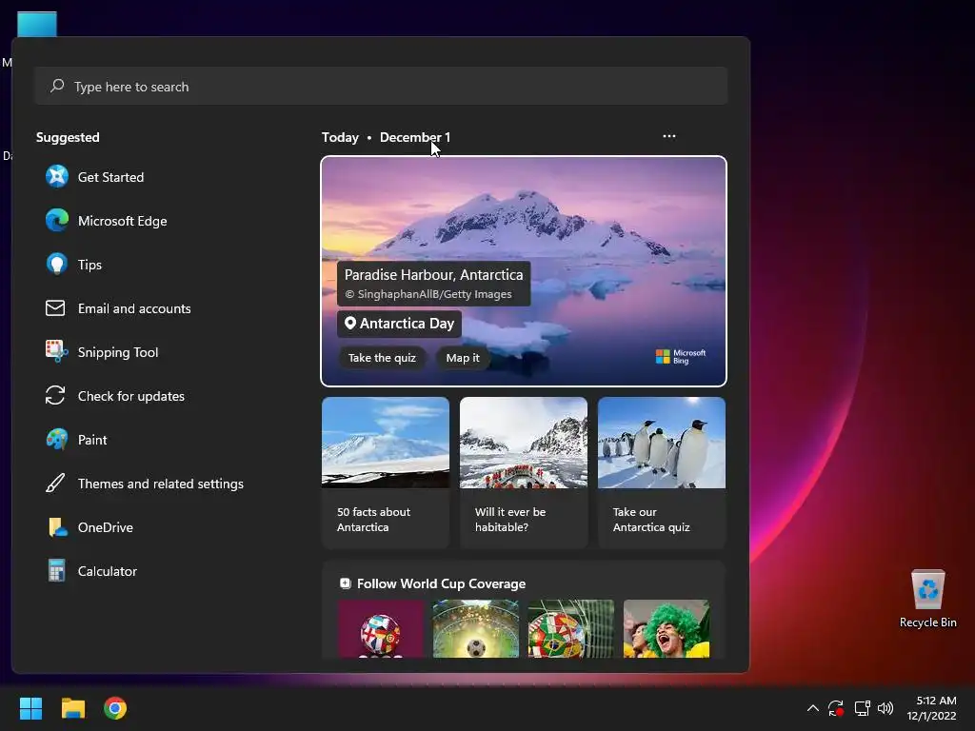This screenshot has width=975, height=731.
Task: Click the Microsoft Bing logo
Action: coord(681,357)
